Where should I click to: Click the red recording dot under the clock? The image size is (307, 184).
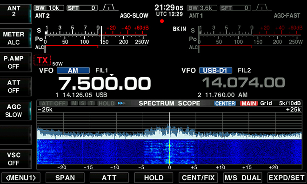162,21
